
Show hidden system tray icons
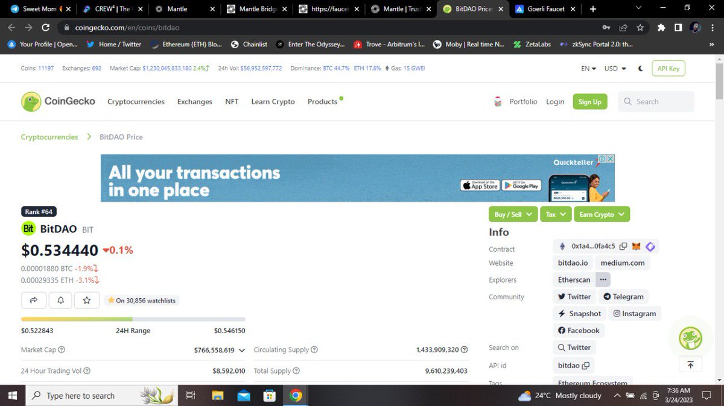click(x=617, y=396)
